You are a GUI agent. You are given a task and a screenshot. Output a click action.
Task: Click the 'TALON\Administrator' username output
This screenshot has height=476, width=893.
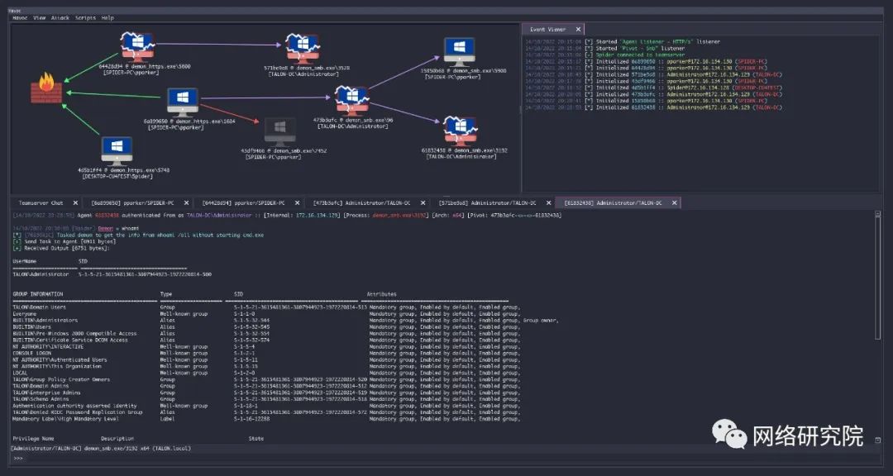41,274
